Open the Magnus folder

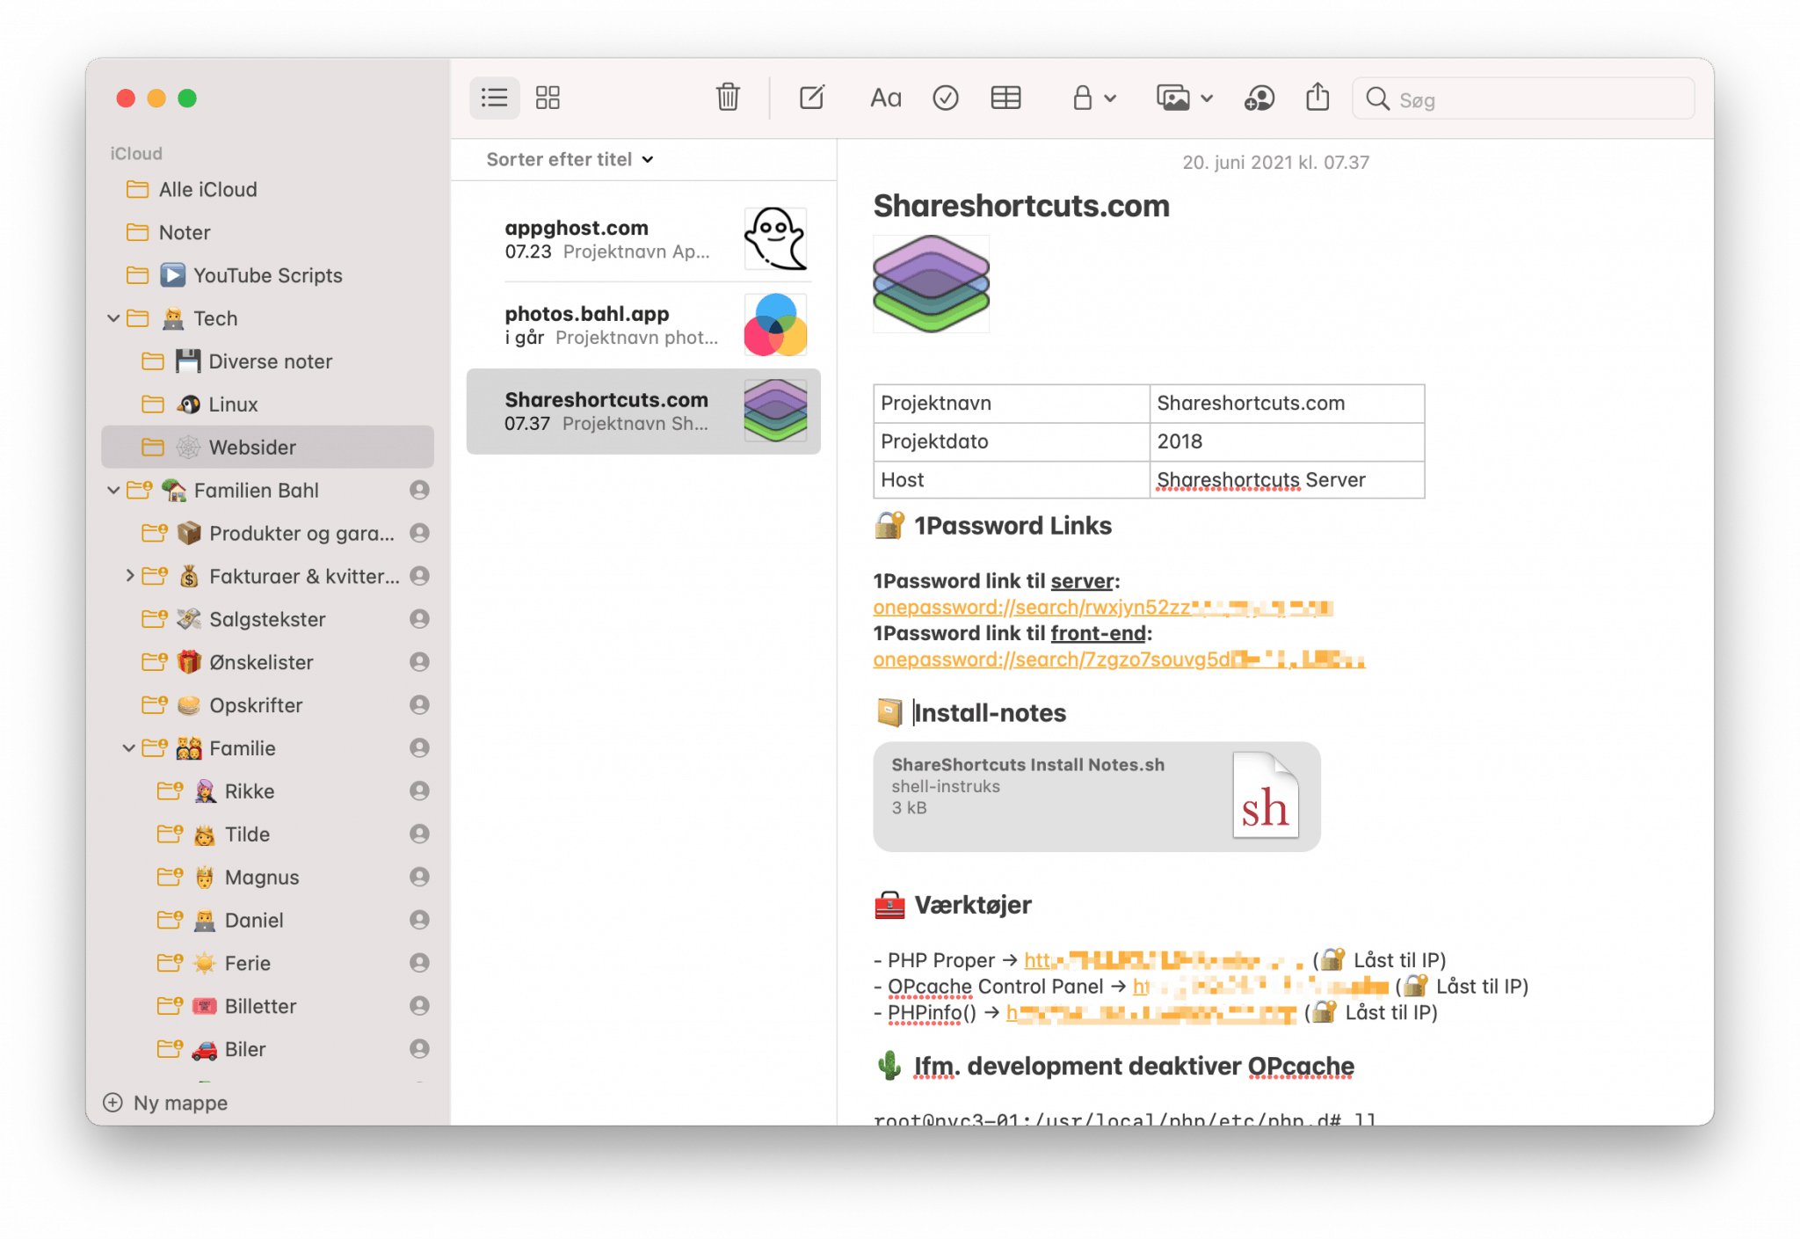268,878
